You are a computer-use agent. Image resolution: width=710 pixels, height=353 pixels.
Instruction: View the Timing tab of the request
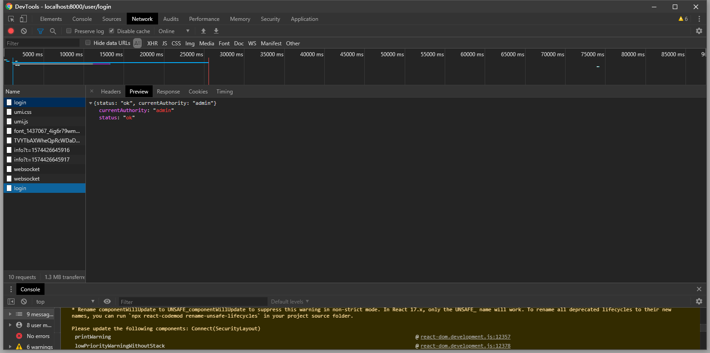coord(224,92)
